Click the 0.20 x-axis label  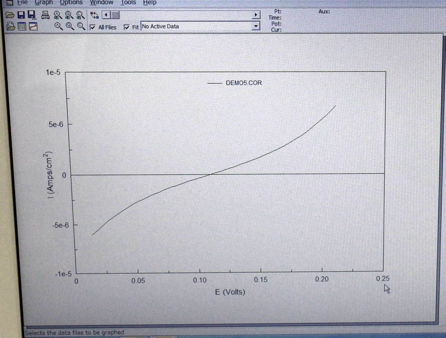click(322, 279)
